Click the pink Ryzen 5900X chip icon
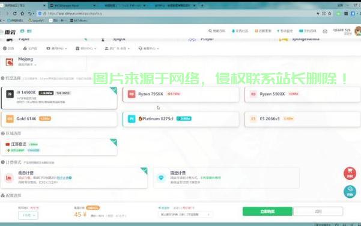The height and width of the screenshot is (226, 361). [x=253, y=94]
